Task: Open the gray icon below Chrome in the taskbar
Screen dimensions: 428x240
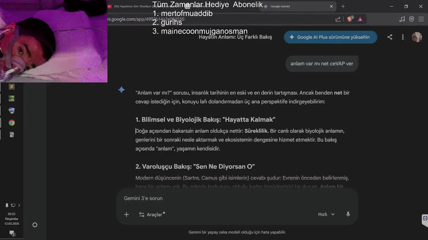Action: [12, 135]
